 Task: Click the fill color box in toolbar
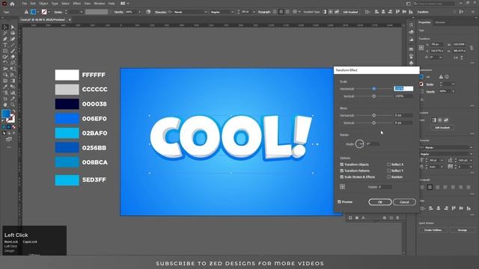[x=5, y=114]
